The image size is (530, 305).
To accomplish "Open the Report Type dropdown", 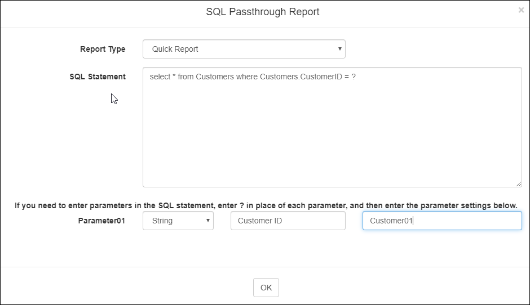I will 244,49.
